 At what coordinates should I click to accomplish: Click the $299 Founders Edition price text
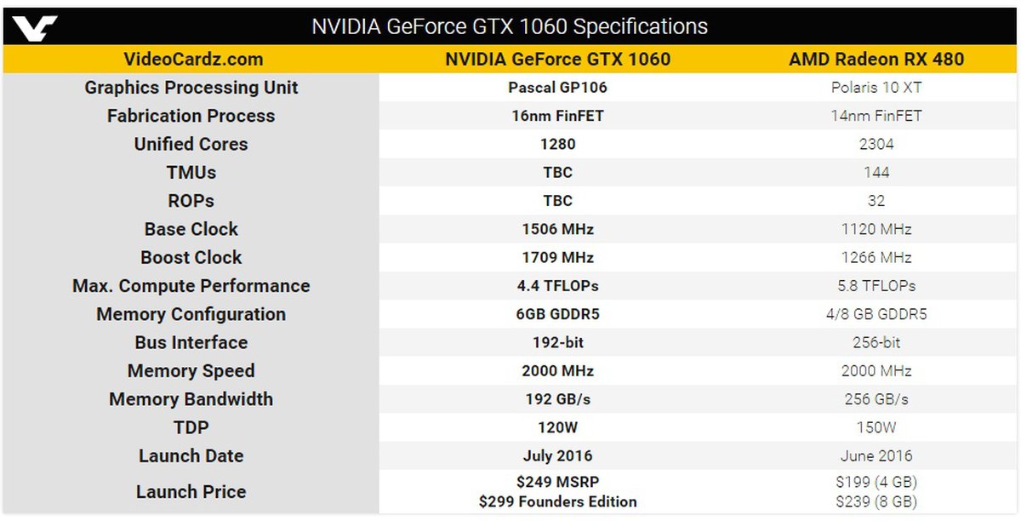click(557, 501)
